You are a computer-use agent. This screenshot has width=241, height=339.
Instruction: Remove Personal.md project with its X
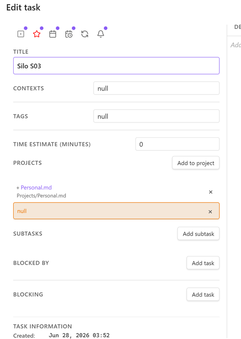coord(210,192)
